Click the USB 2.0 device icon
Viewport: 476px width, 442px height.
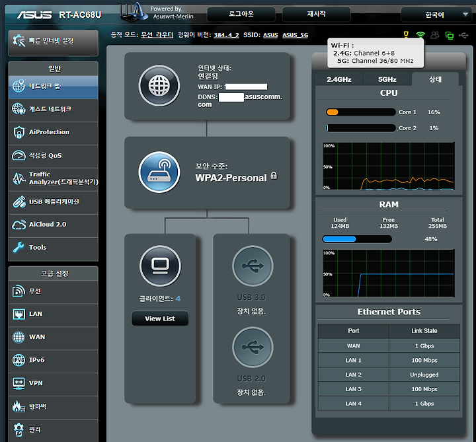coord(253,348)
